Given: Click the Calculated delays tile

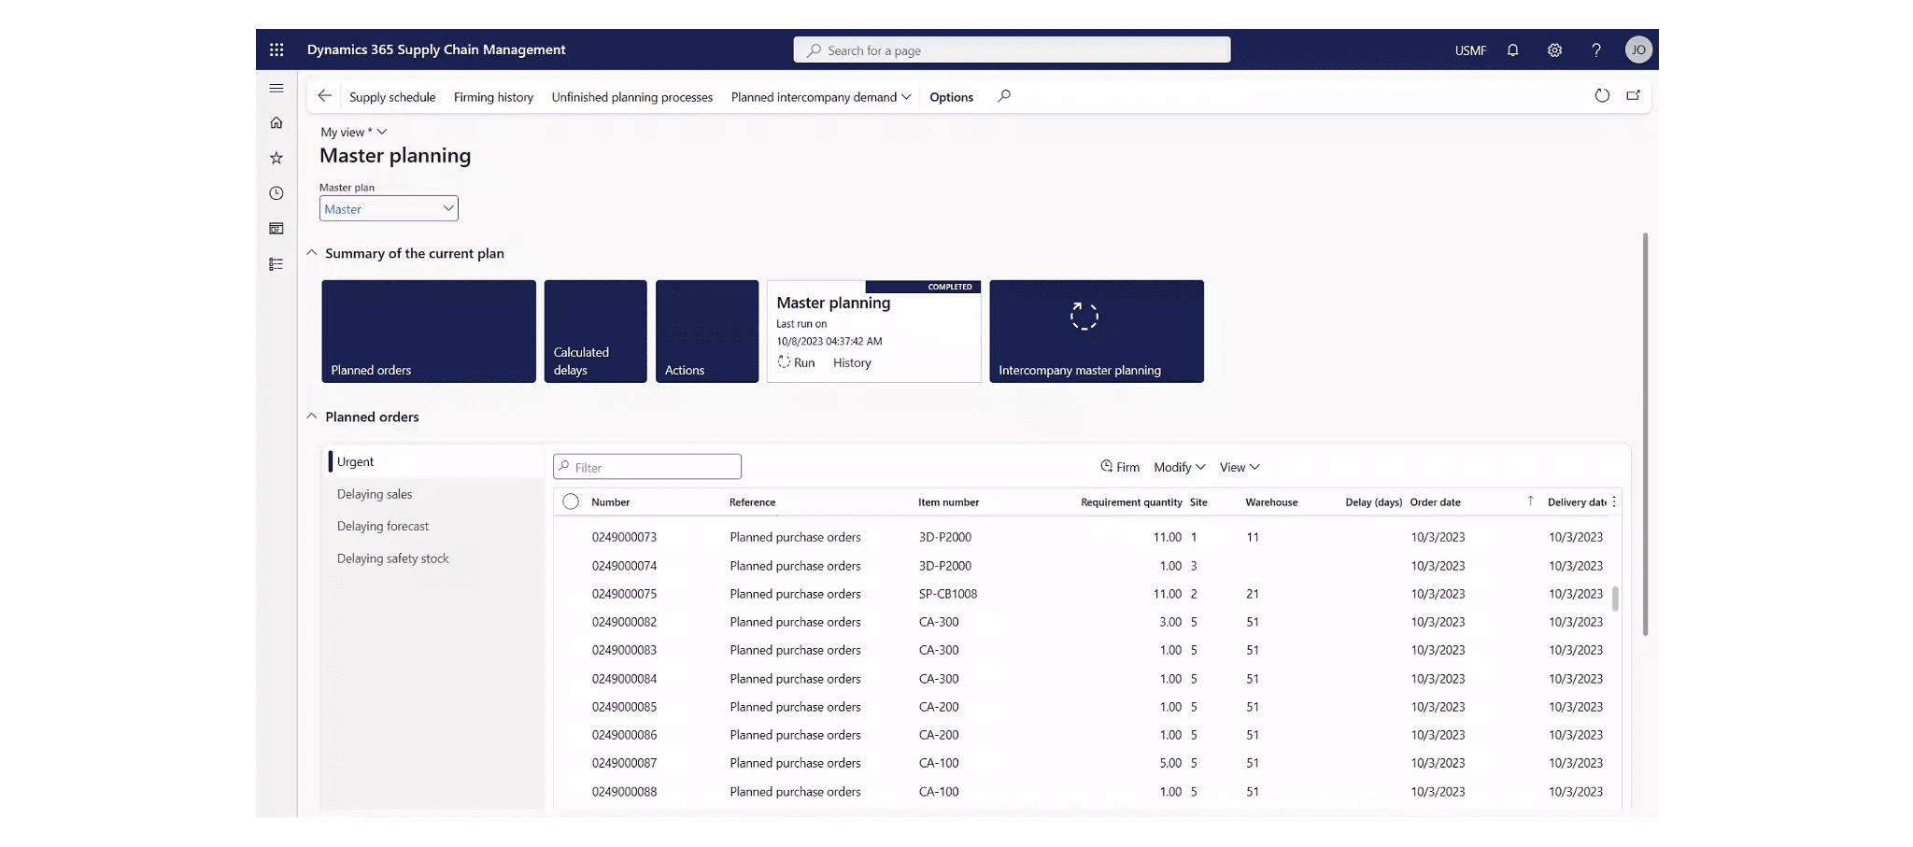Looking at the screenshot, I should click(595, 332).
